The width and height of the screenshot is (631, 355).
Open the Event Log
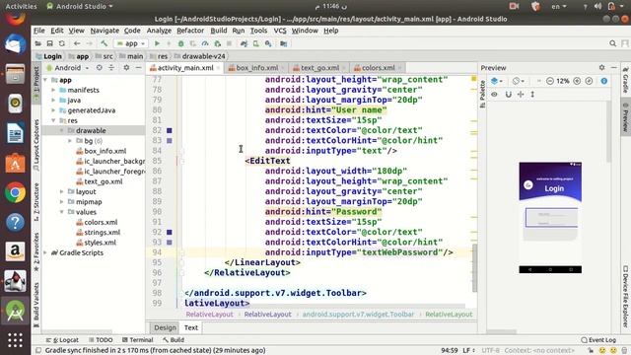coord(598,339)
